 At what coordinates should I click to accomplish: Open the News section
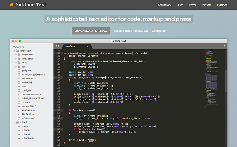click(x=192, y=5)
